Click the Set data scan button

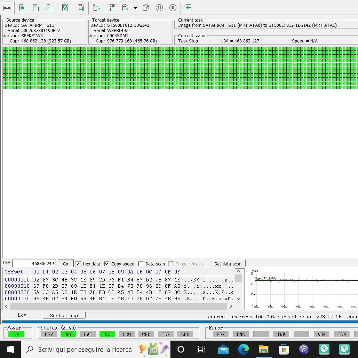tap(228, 264)
